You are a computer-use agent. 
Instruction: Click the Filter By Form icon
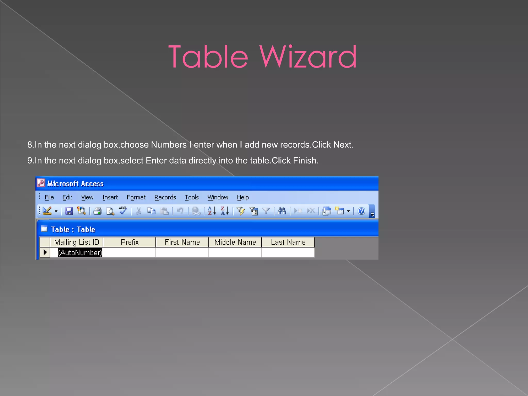coord(254,211)
